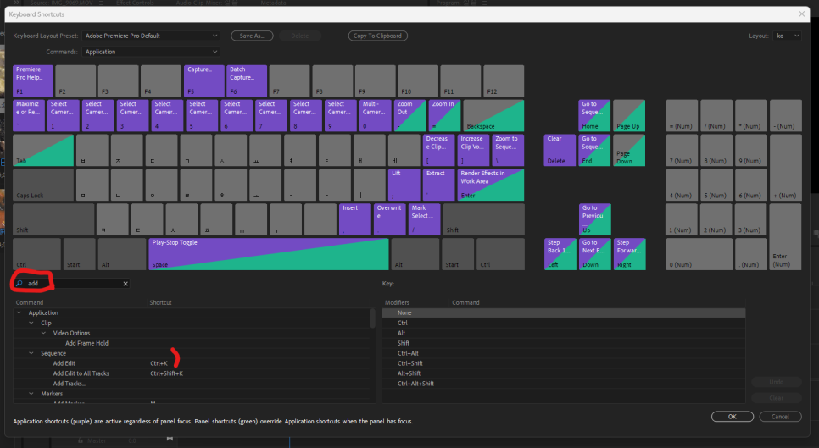Collapse the Application tree node
The image size is (819, 448).
pyautogui.click(x=19, y=312)
